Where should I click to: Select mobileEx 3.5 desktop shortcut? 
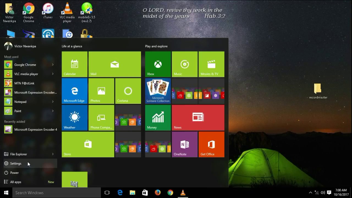click(x=87, y=13)
